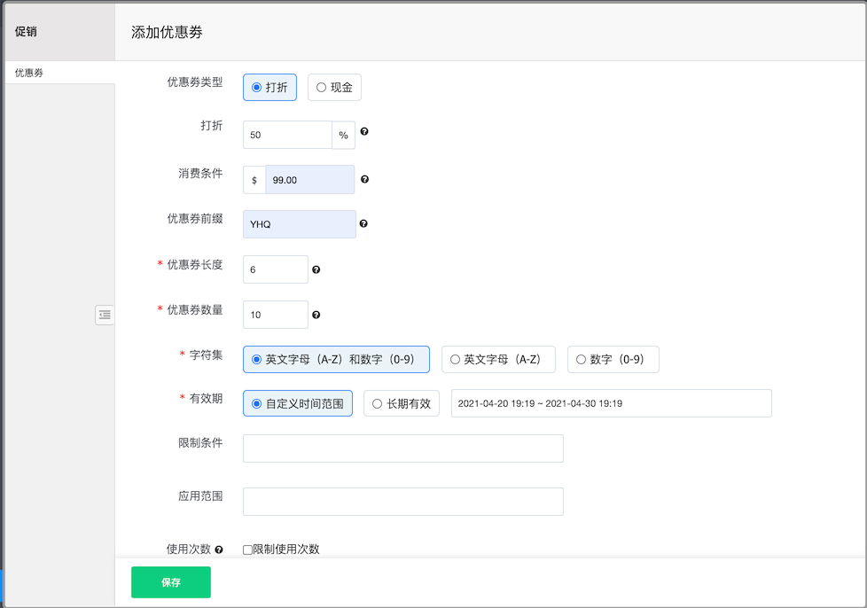Click the question mark next to 优惠券长度
This screenshot has width=867, height=608.
click(316, 269)
